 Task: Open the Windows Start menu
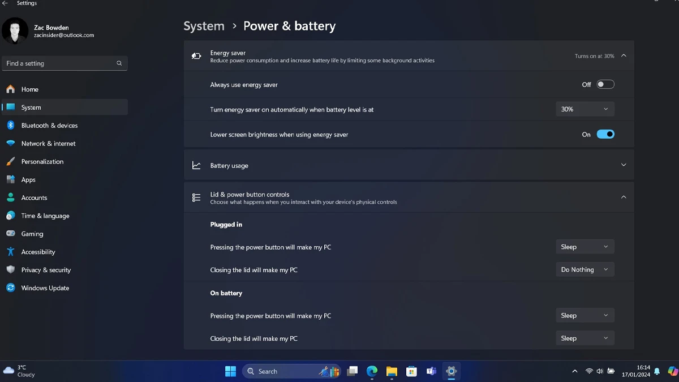pyautogui.click(x=231, y=371)
